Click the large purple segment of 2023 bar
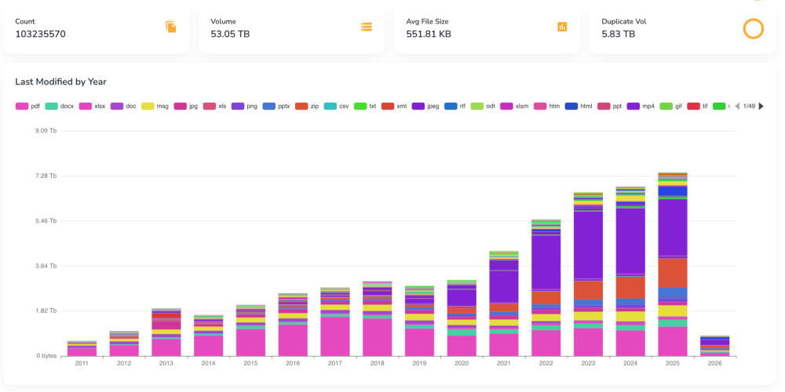Screen dimensions: 785x392 [x=588, y=245]
